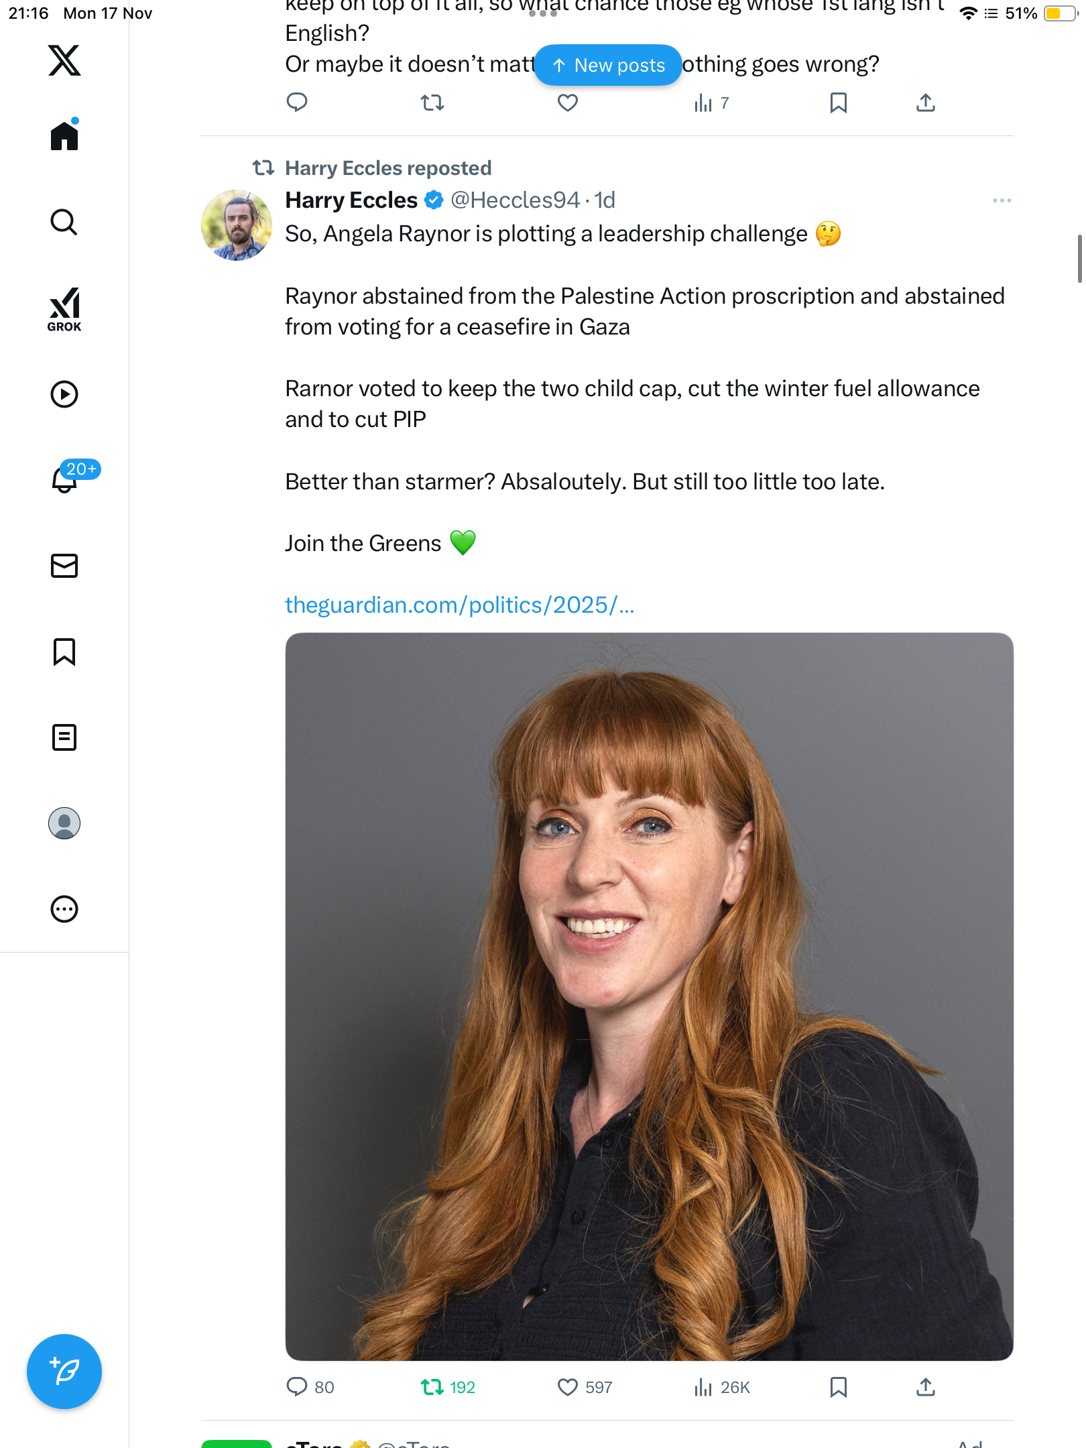
Task: Click the page scrollbar handle
Action: (1079, 259)
